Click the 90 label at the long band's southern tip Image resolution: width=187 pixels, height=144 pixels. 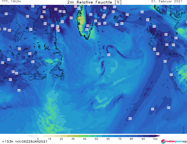(130, 119)
